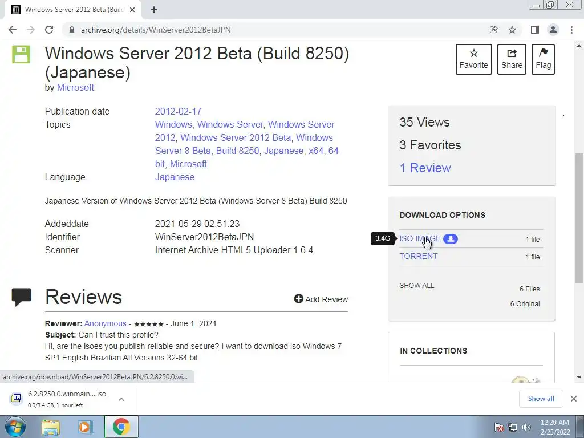Click the vertical scrollbar thumb

click(579, 218)
